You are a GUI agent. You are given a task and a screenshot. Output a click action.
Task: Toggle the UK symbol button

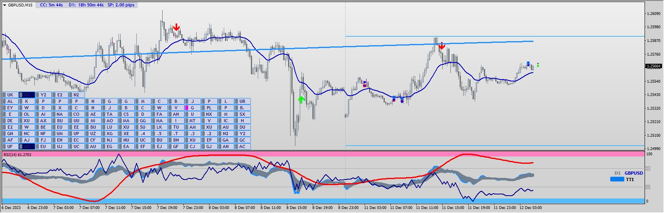tap(10, 95)
